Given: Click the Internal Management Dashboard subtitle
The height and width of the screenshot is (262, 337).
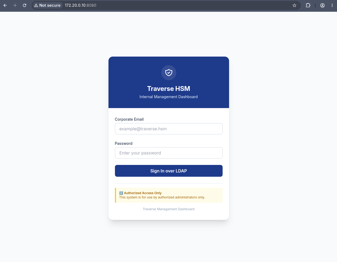Looking at the screenshot, I should click(169, 97).
